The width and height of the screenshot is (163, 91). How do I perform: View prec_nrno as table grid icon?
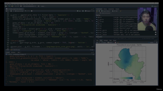tap(156, 32)
